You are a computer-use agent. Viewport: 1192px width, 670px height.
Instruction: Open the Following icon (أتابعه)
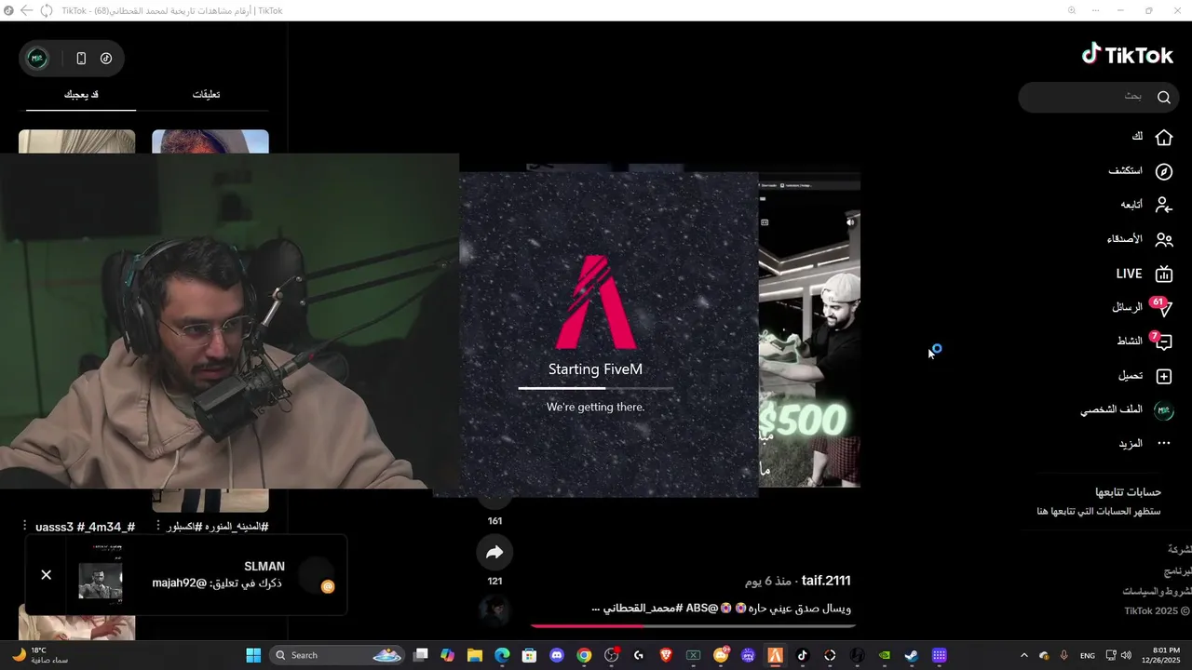click(1163, 205)
